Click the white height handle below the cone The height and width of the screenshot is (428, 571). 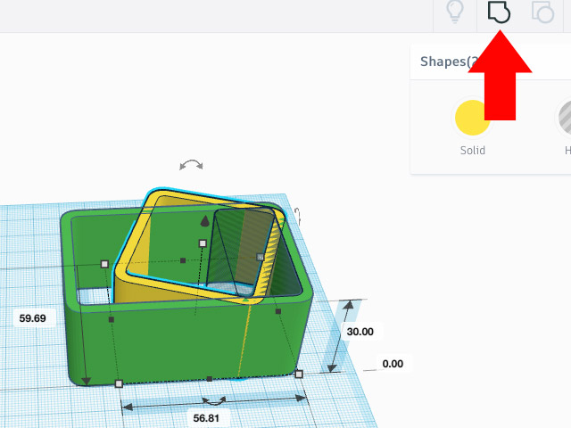(x=203, y=243)
